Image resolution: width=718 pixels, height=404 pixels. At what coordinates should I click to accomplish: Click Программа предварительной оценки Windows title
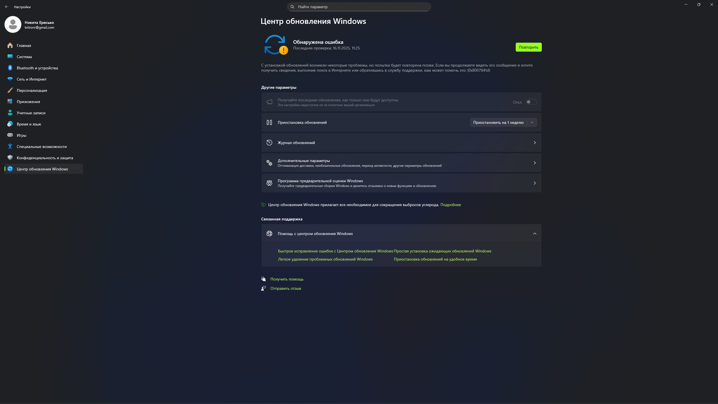320,181
